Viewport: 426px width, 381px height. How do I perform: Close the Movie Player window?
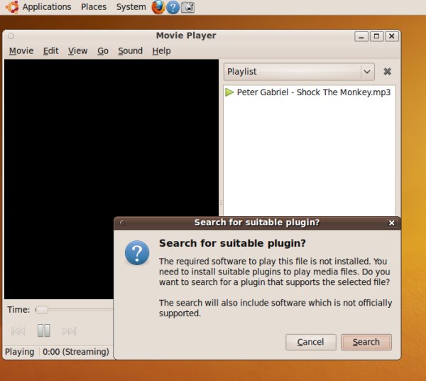[392, 36]
